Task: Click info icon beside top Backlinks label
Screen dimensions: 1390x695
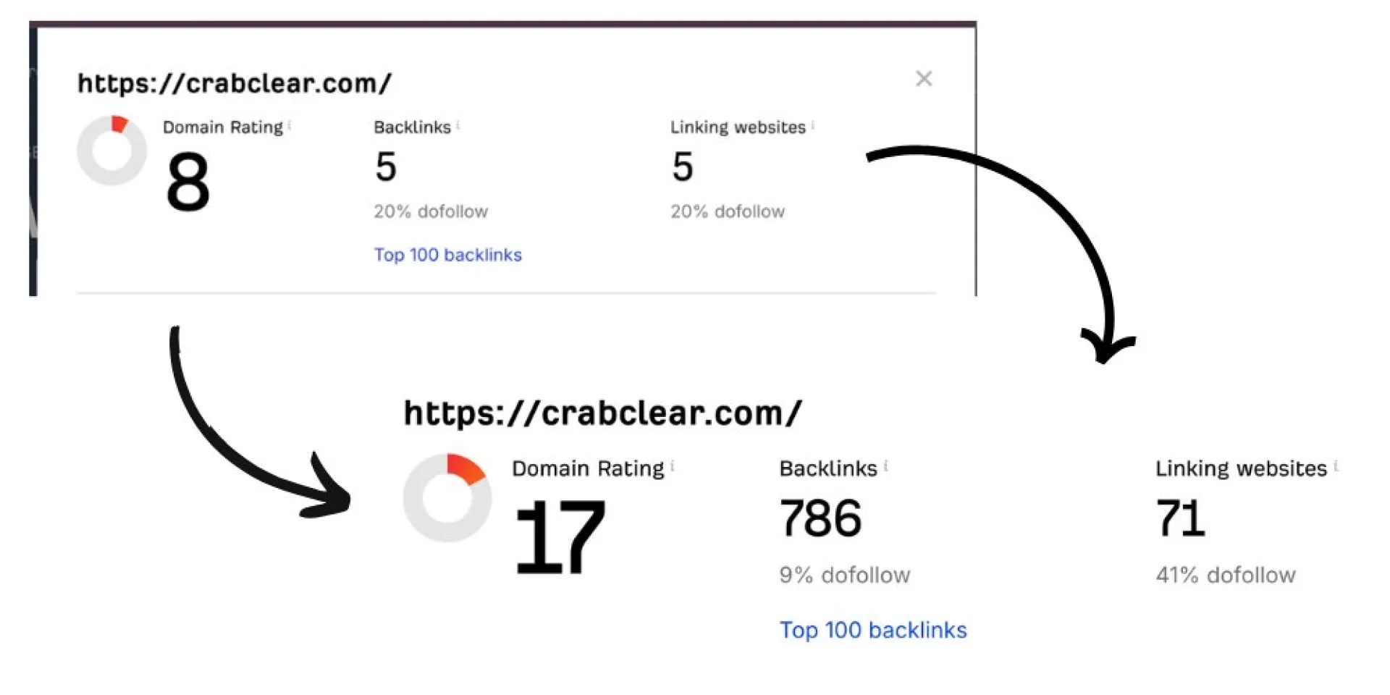Action: click(458, 125)
